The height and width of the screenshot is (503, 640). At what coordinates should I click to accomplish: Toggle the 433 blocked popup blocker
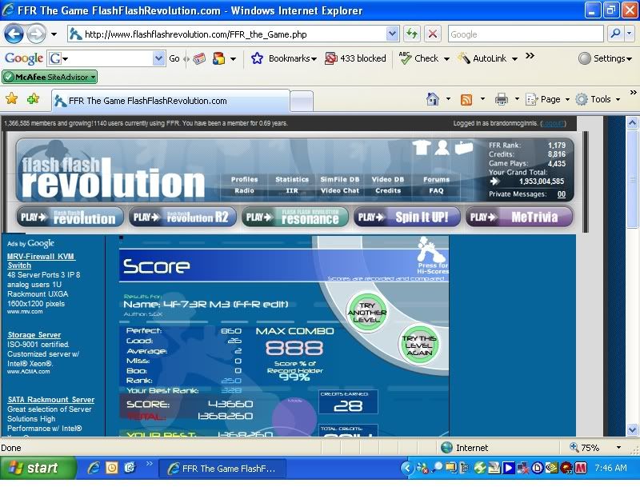(355, 58)
